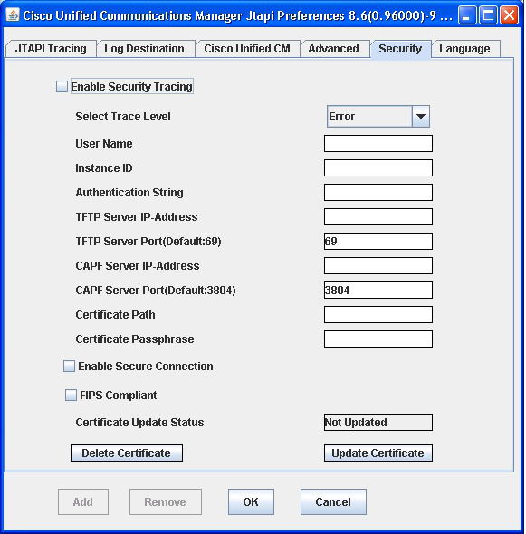Click the Certificate Passphrase label
Image resolution: width=526 pixels, height=534 pixels.
click(x=135, y=339)
